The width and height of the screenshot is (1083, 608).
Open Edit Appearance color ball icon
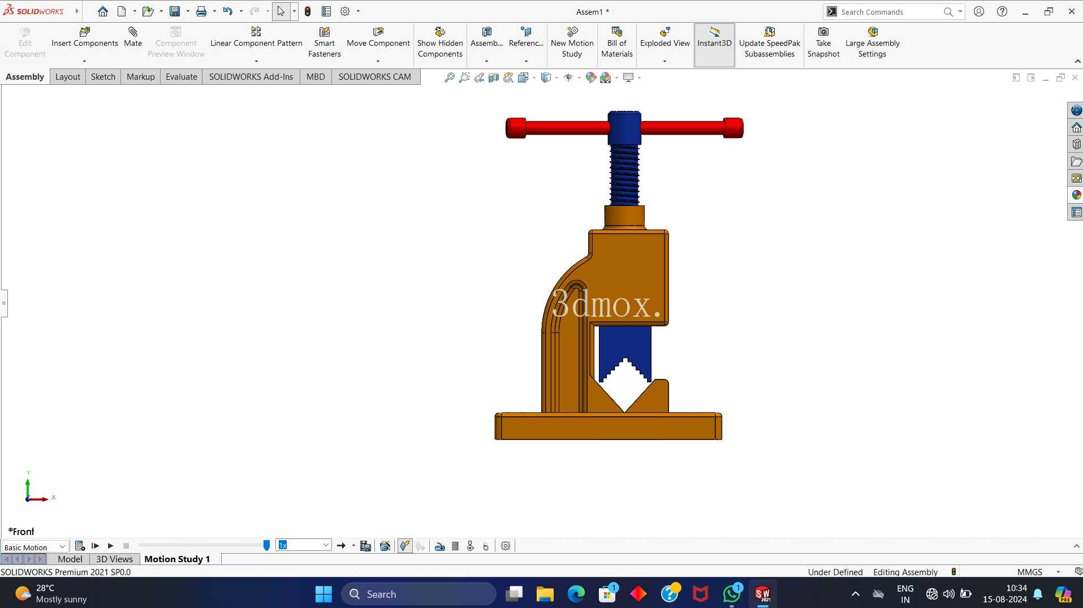[x=590, y=77]
